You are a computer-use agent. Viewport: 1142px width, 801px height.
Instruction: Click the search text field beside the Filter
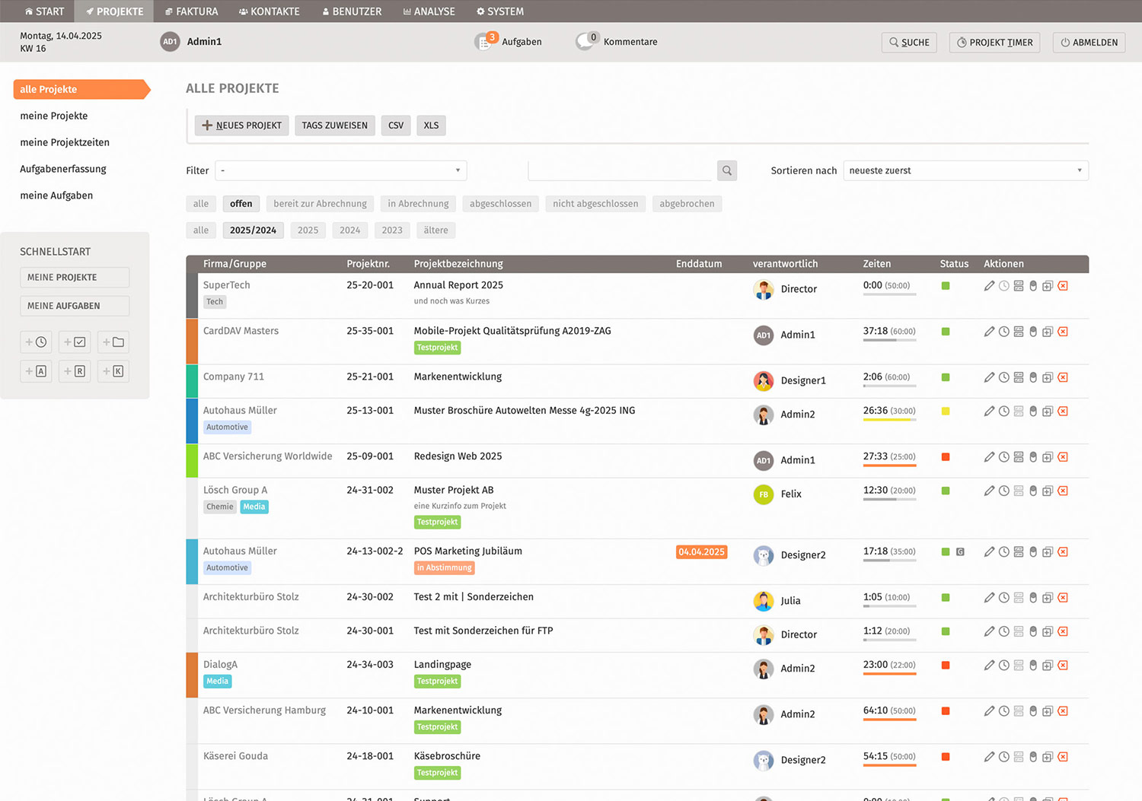[620, 170]
